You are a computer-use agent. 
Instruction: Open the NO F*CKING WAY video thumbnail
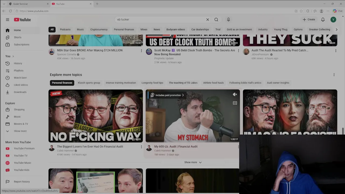96,116
